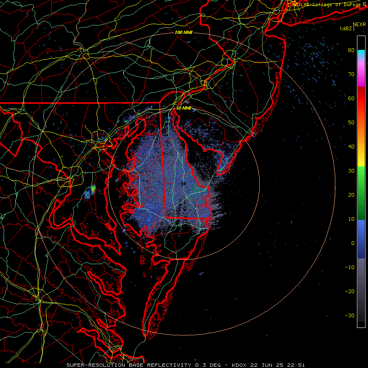The width and height of the screenshot is (368, 368).
Task: Click the 80 dBZ value on the scale
Action: [x=351, y=50]
